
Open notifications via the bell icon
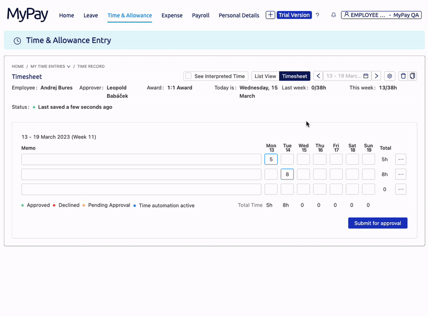coord(333,15)
